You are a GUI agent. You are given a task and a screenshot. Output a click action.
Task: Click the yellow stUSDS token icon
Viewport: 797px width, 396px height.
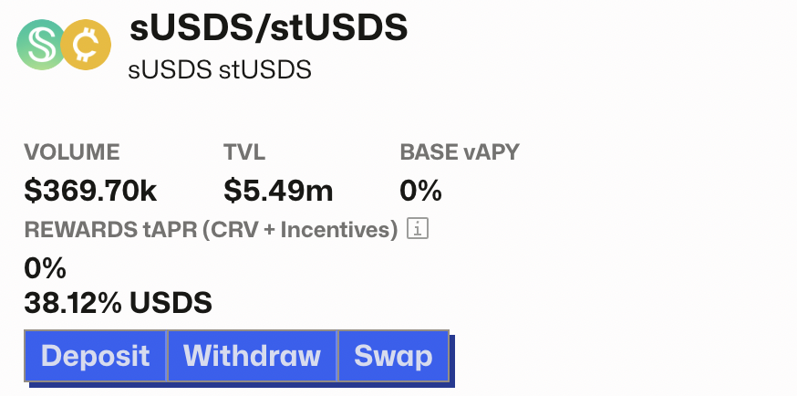87,46
